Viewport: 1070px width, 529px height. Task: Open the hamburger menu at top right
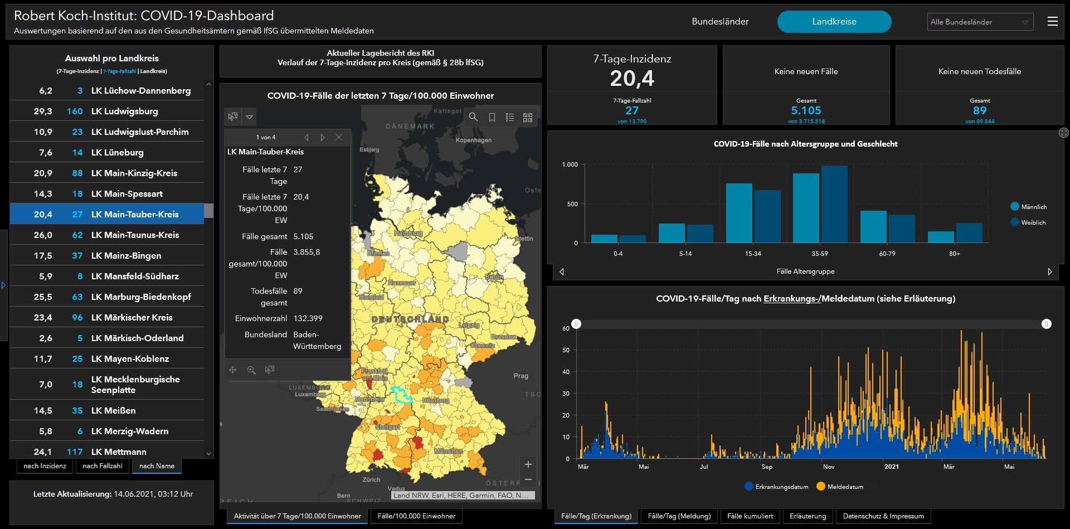[x=1052, y=22]
